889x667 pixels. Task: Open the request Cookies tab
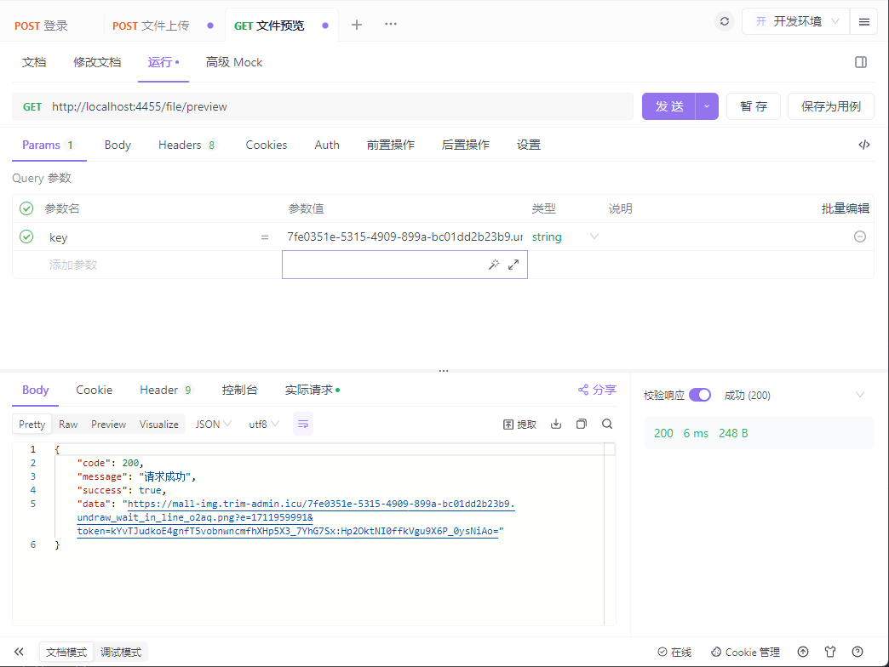tap(266, 145)
